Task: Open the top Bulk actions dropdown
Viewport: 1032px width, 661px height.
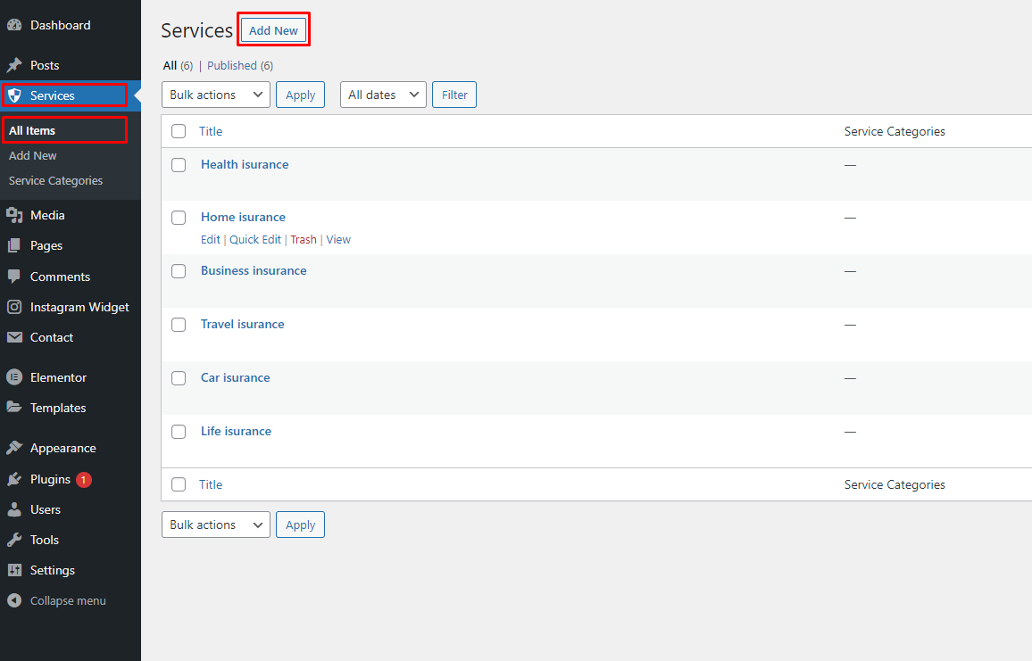Action: [x=215, y=95]
